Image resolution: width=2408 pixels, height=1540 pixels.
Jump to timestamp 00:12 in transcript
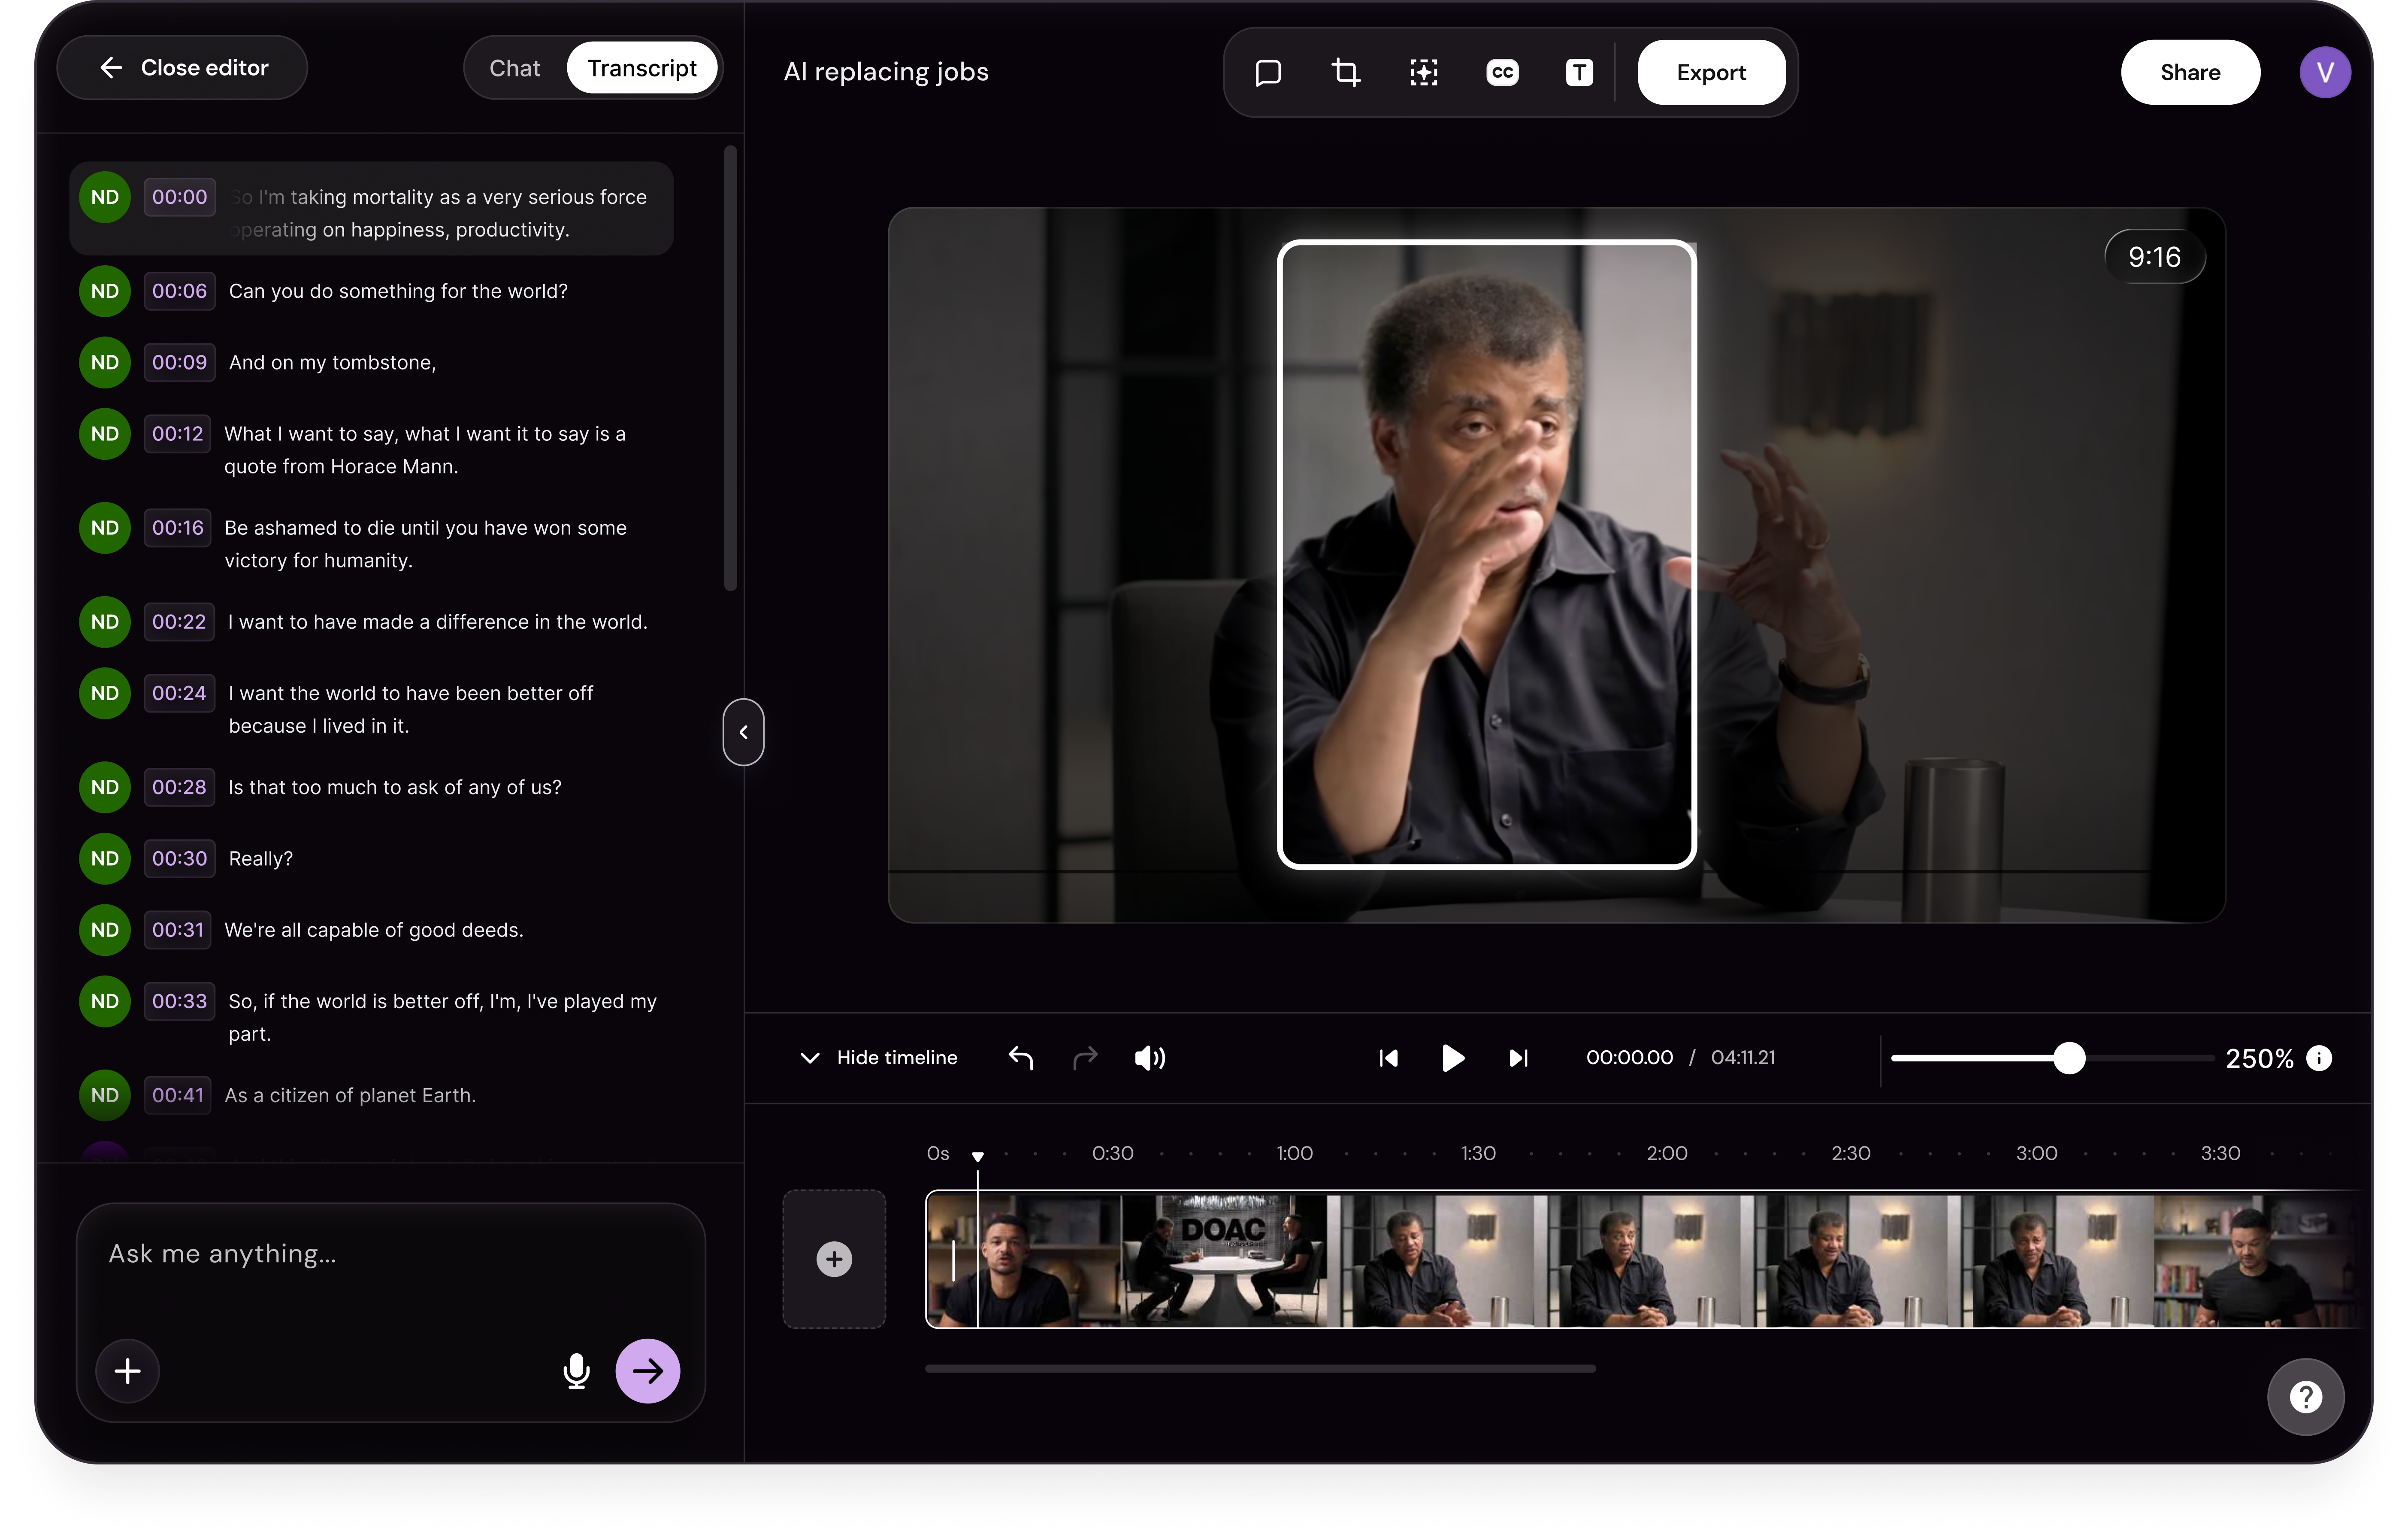pyautogui.click(x=177, y=433)
